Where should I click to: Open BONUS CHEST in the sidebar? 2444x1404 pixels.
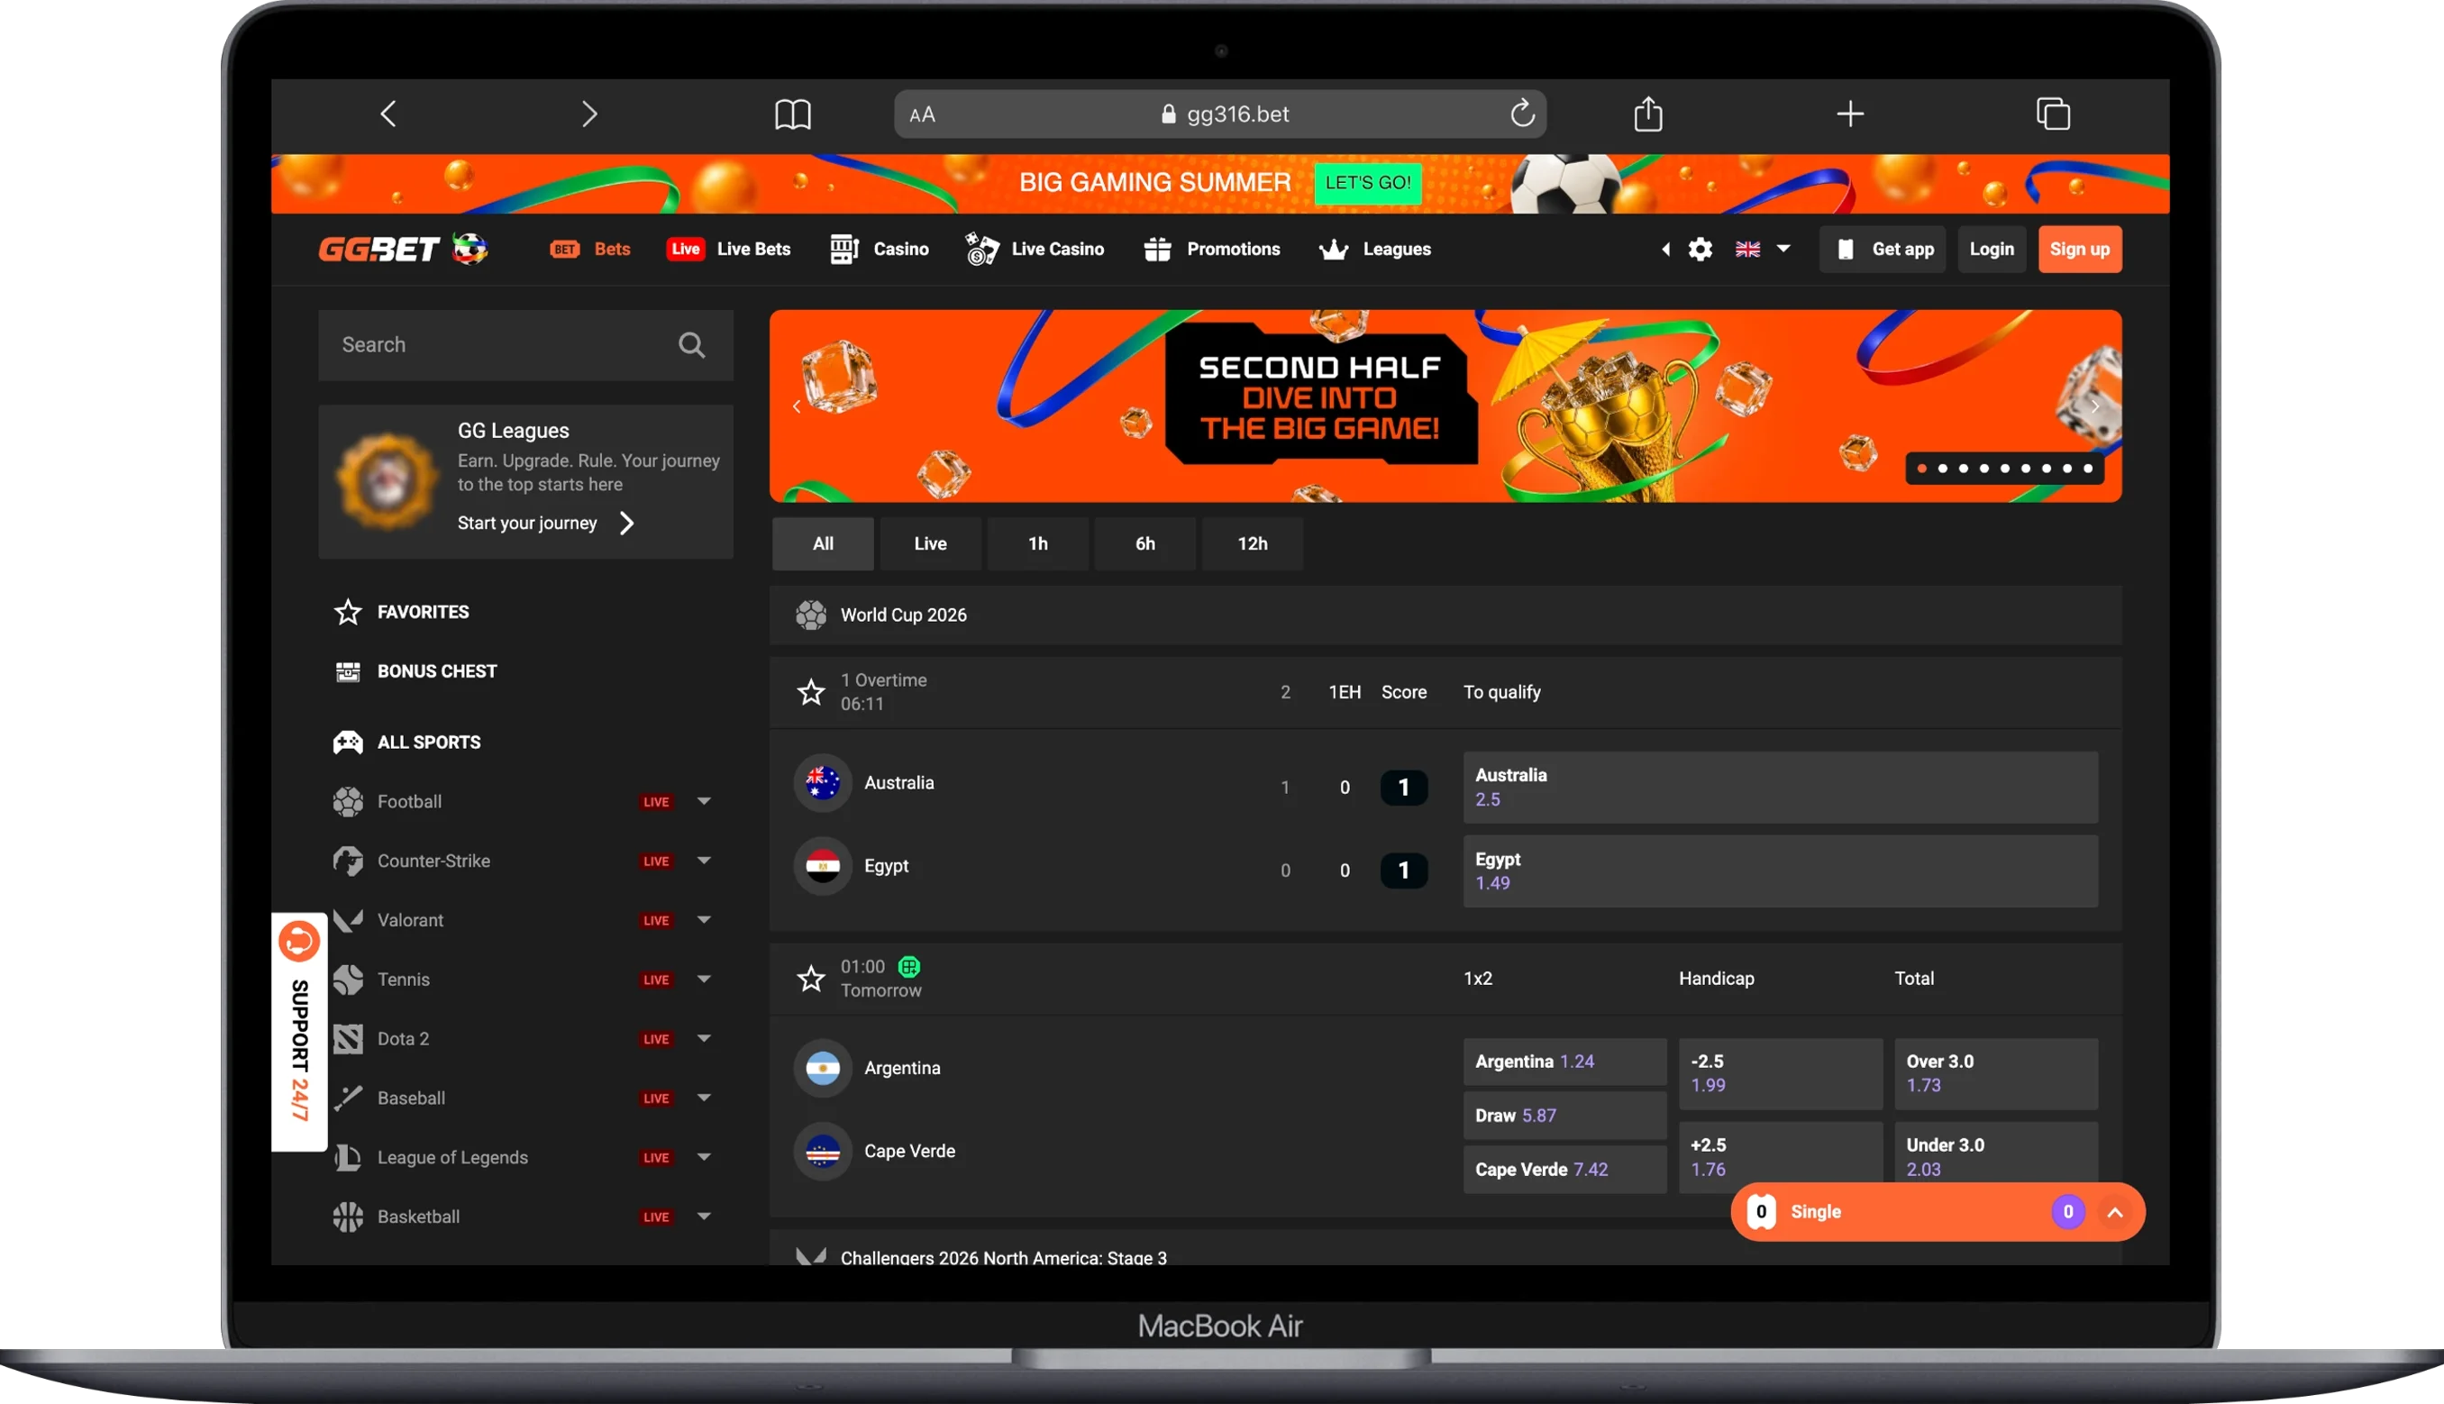[415, 671]
